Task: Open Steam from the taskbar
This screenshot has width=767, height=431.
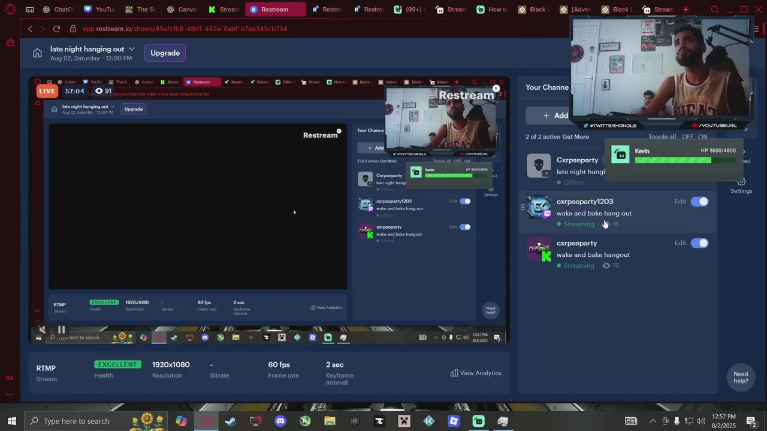Action: click(x=230, y=421)
